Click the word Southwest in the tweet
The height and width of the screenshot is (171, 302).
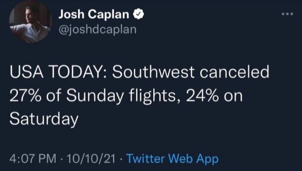[x=154, y=71]
